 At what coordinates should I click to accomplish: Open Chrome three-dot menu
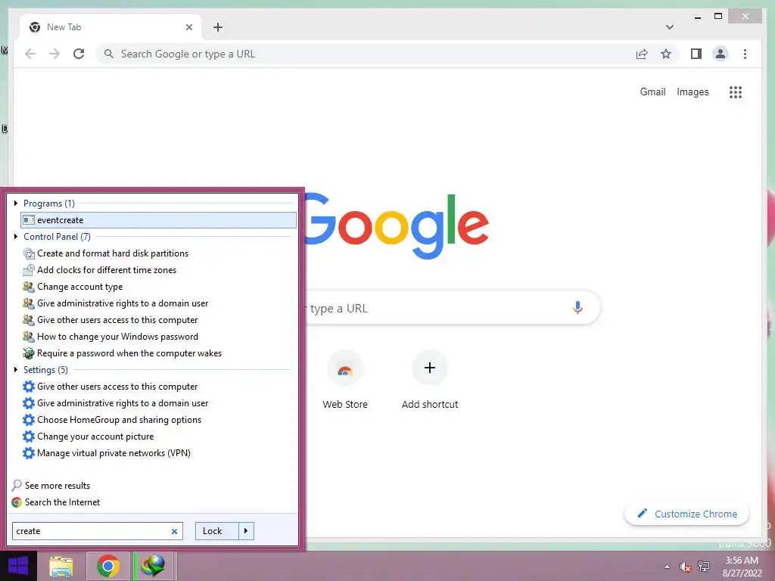745,54
